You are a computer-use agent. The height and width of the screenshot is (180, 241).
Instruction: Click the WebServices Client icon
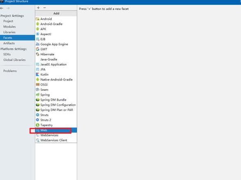click(x=38, y=140)
